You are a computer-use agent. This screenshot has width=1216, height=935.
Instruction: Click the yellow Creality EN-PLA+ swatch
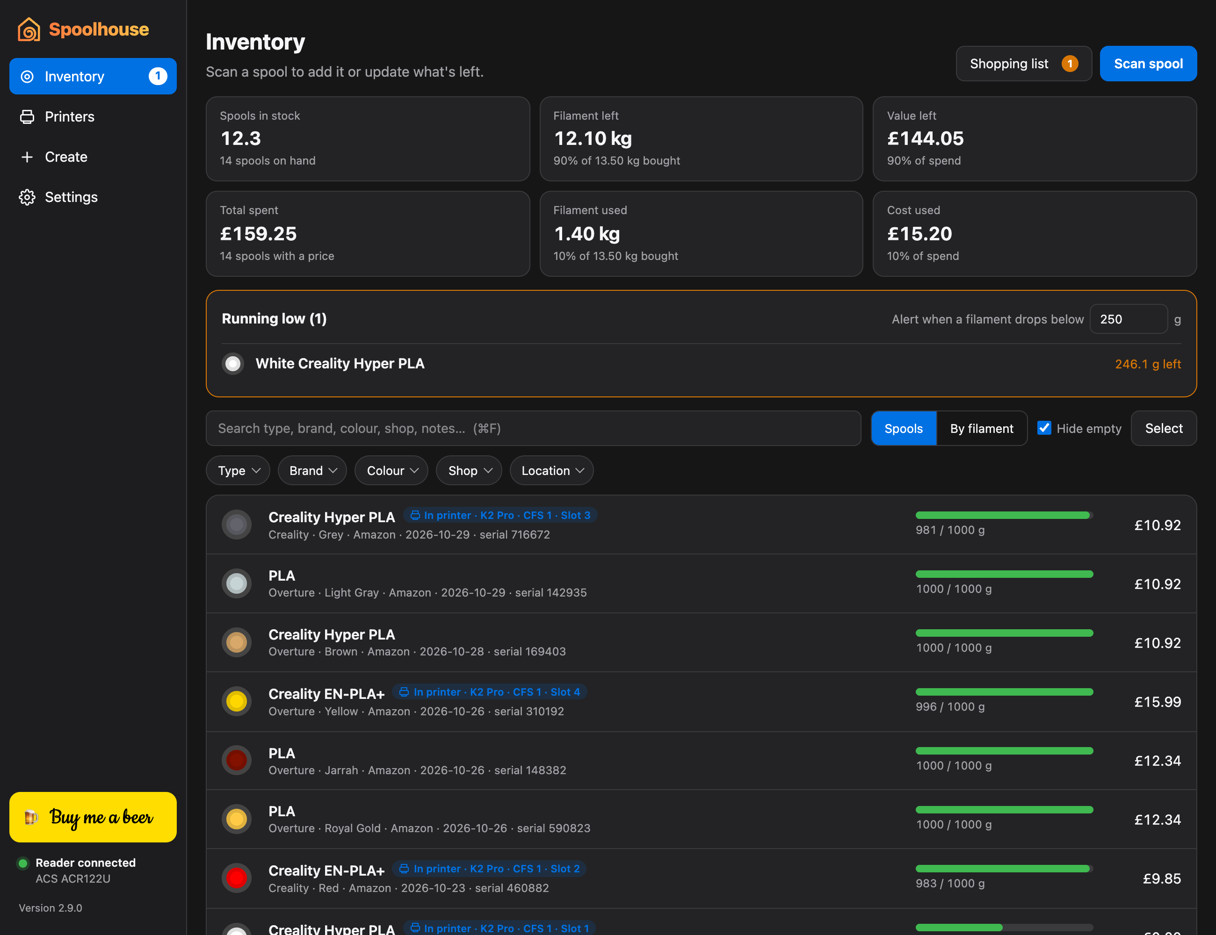pos(237,701)
